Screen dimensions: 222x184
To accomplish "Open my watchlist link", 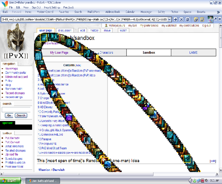I will [169, 25].
